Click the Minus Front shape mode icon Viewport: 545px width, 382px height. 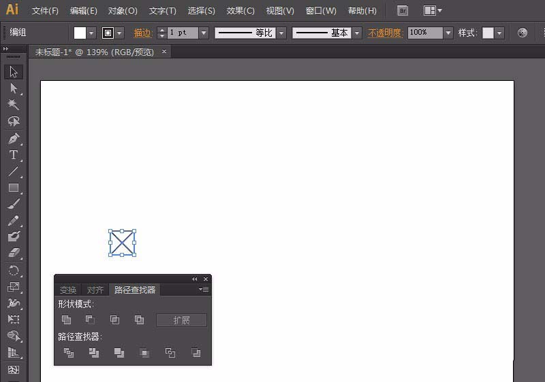coord(91,319)
